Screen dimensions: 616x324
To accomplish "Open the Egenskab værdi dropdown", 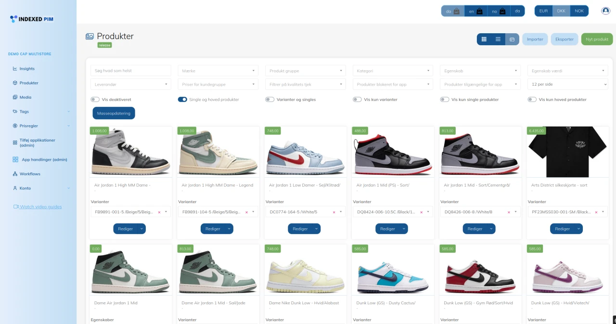I will coord(568,71).
